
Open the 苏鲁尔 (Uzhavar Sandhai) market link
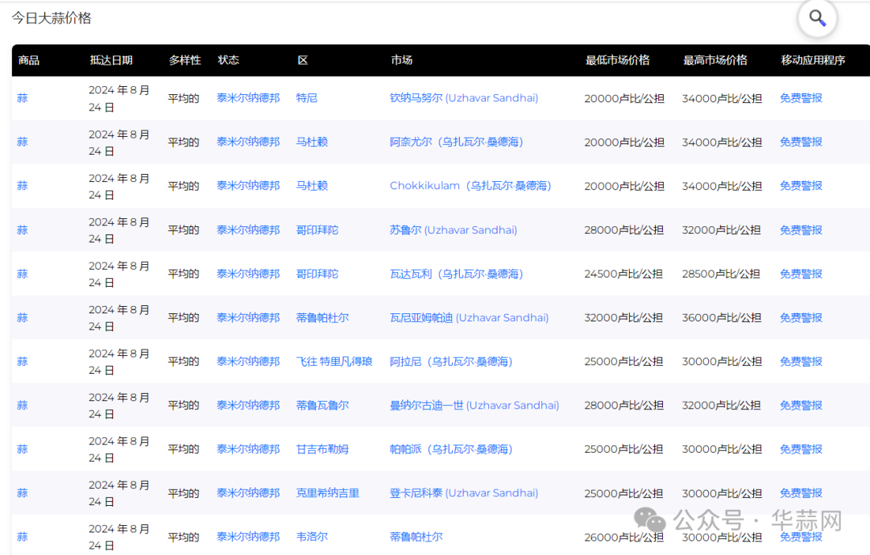[453, 230]
